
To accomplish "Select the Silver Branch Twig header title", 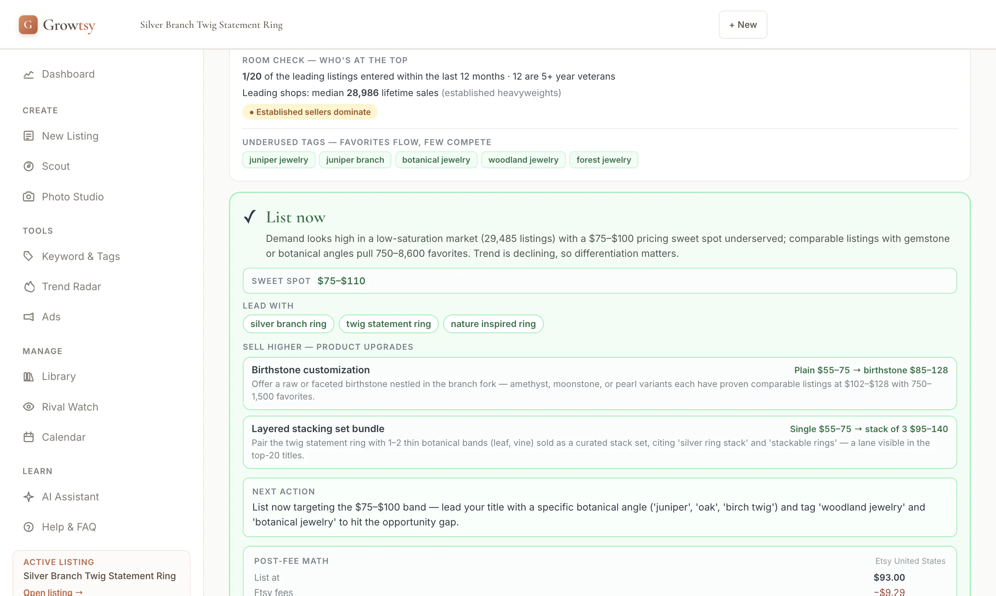I will [211, 25].
